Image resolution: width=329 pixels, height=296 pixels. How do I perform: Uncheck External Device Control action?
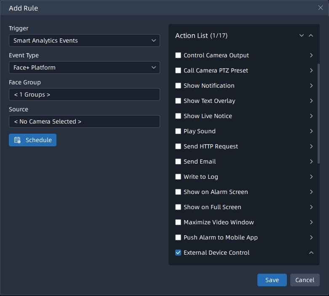178,253
